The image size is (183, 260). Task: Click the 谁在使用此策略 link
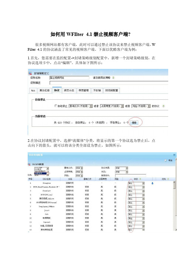pyautogui.click(x=101, y=78)
